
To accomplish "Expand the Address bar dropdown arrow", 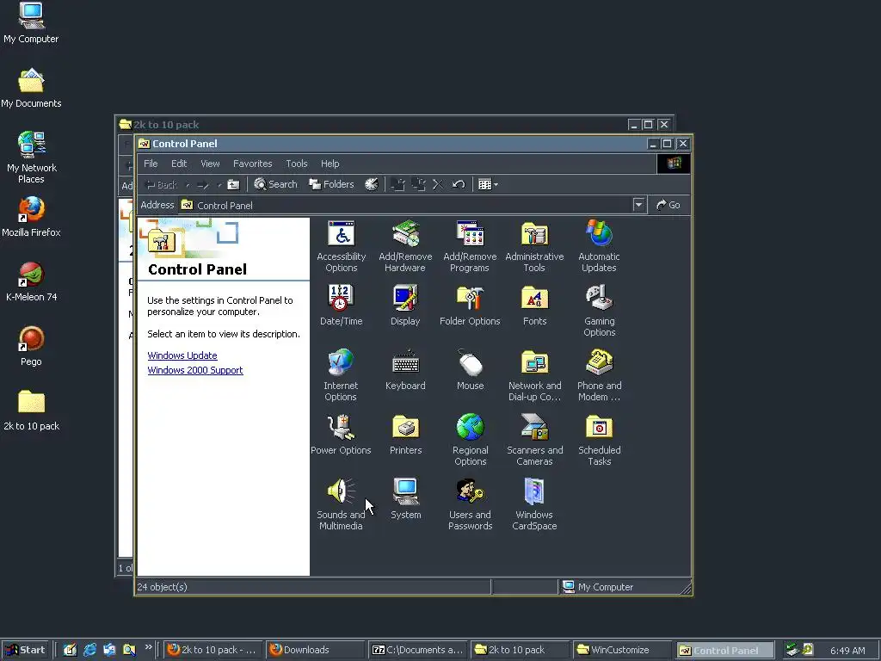I will (x=638, y=205).
